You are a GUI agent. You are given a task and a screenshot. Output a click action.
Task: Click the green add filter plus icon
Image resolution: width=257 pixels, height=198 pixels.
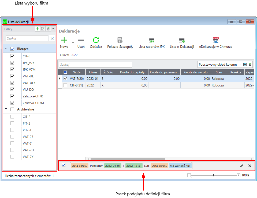(x=38, y=29)
